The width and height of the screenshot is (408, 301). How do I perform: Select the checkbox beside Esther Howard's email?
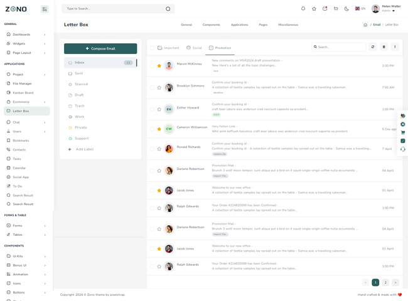tap(152, 110)
